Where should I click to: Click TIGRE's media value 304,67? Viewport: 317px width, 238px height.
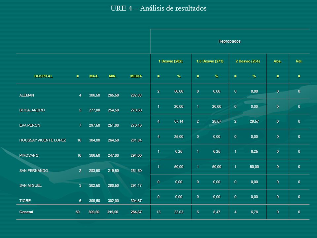[136, 201]
